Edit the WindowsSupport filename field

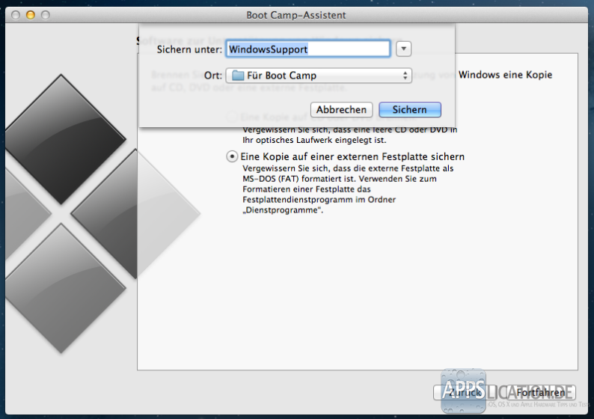pyautogui.click(x=307, y=49)
